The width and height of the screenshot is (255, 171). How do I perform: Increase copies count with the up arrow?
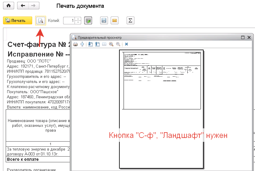[78, 19]
